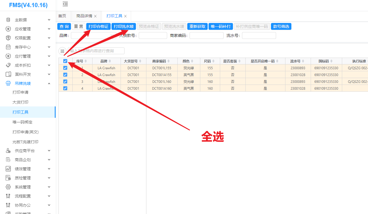Click the 款号筛选 button
Viewport: 368px width, 214px height.
[281, 26]
